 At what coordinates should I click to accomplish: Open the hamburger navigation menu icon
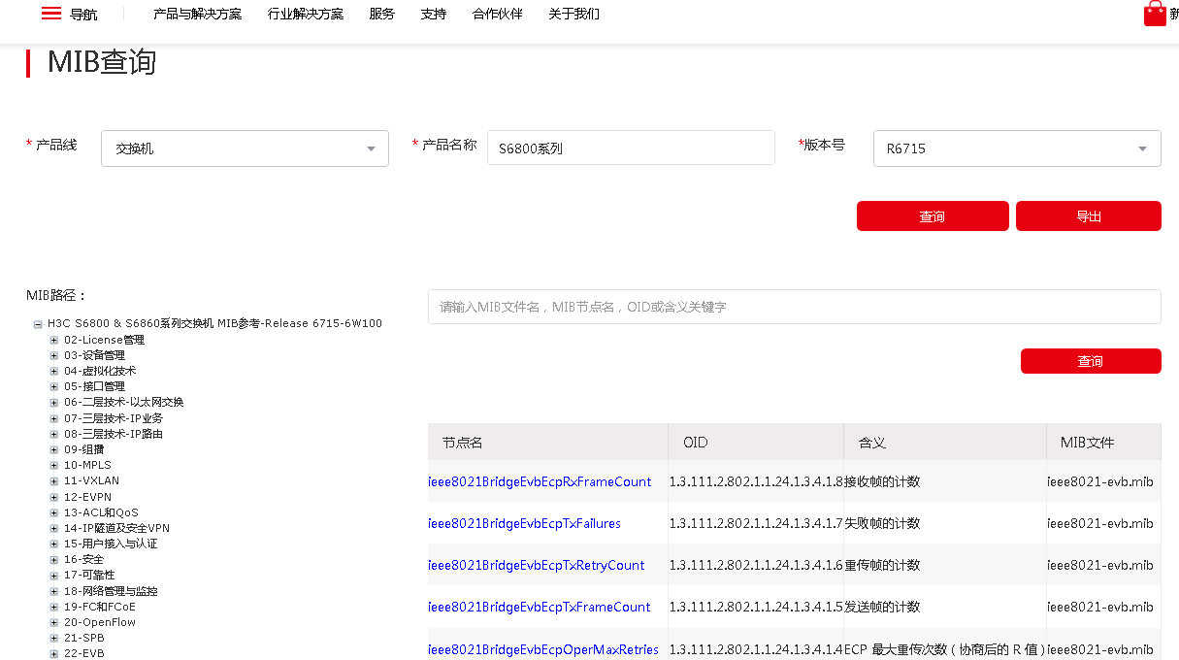(51, 14)
